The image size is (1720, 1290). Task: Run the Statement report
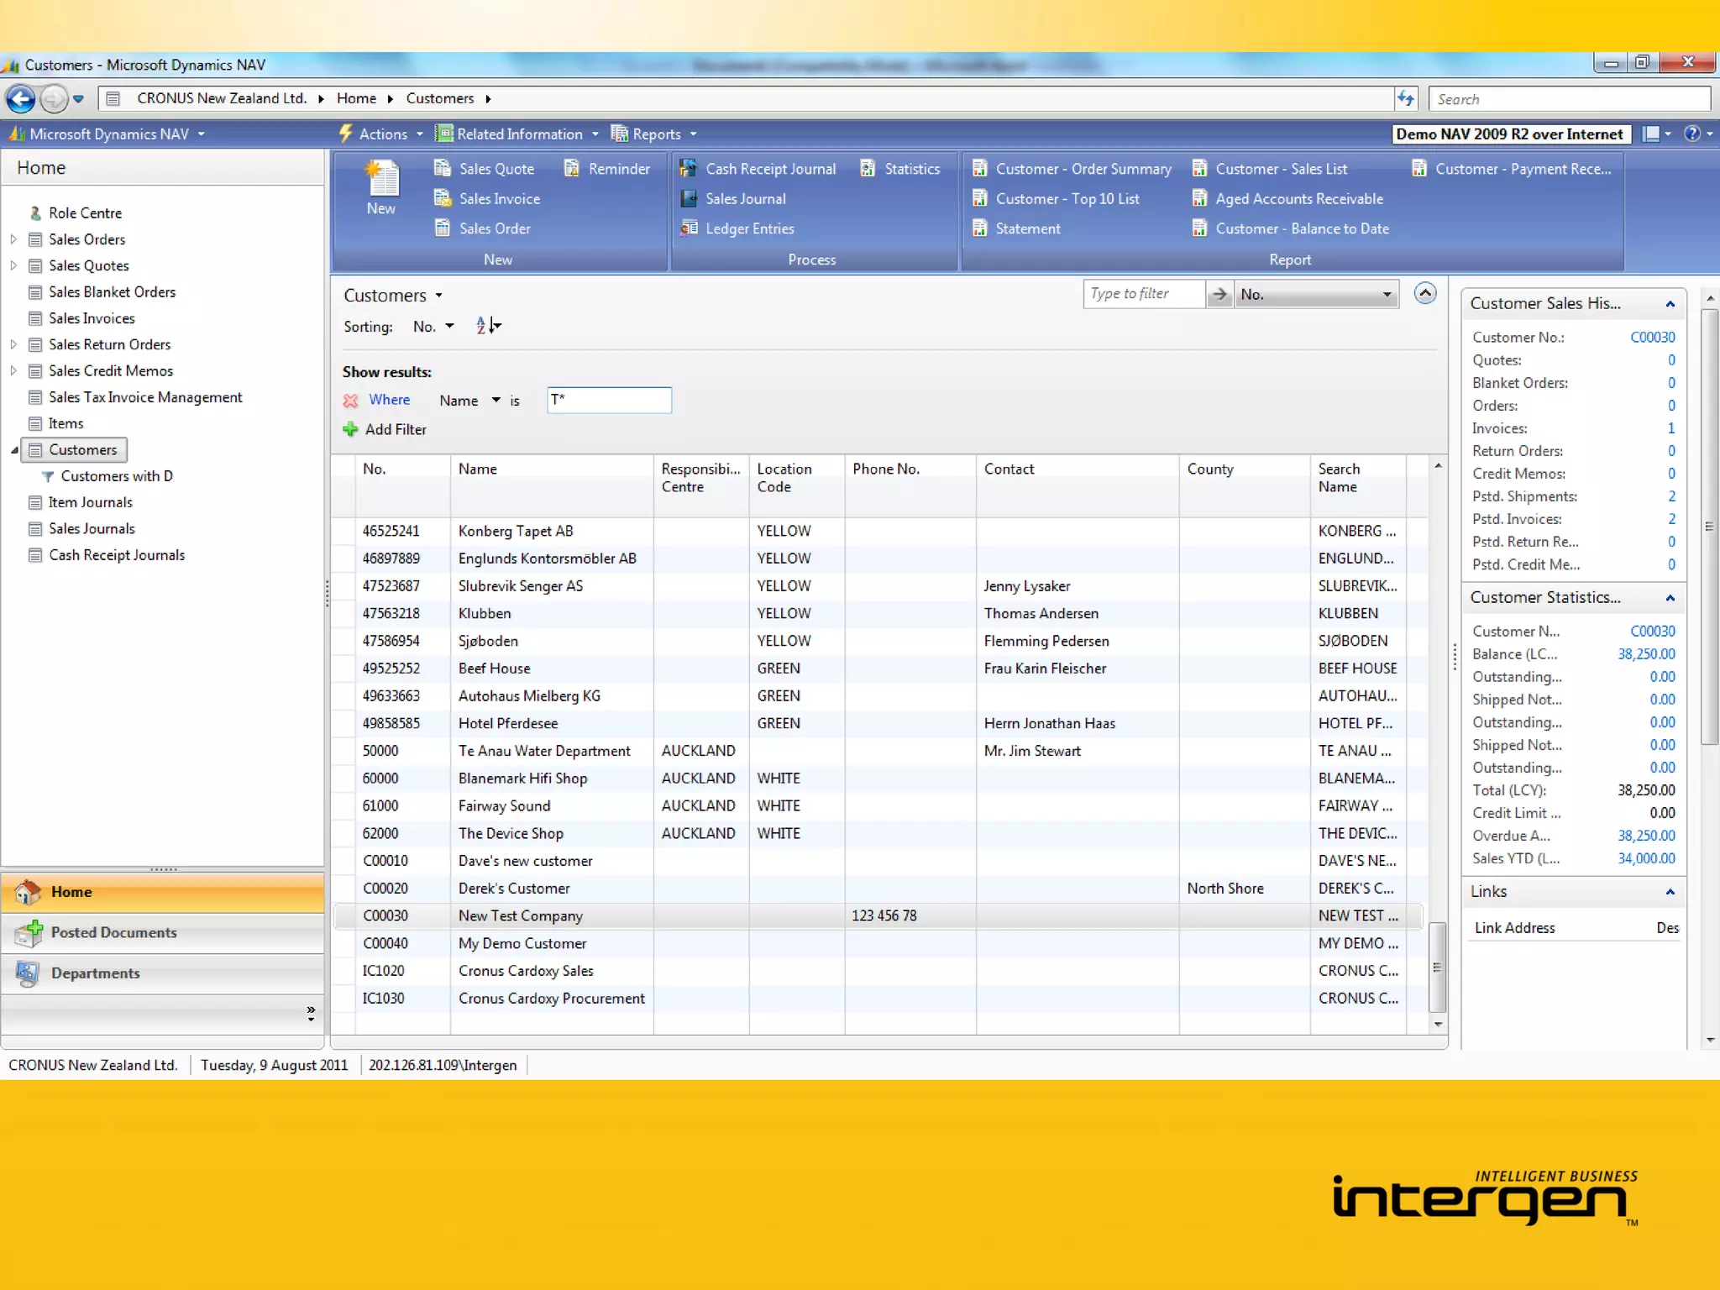(x=1015, y=228)
